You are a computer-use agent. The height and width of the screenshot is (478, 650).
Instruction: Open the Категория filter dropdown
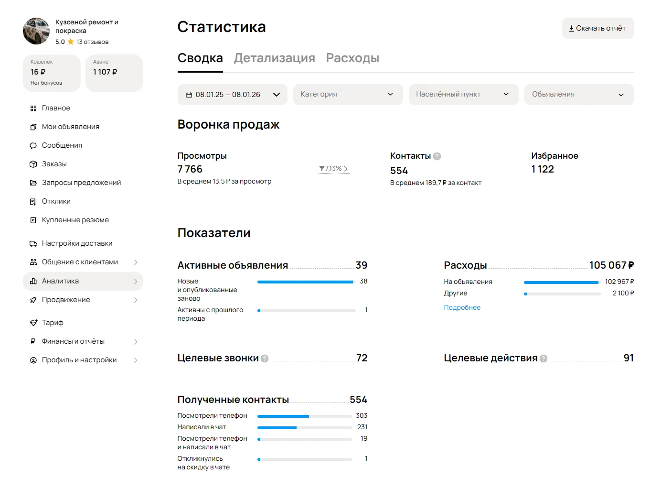pos(348,95)
